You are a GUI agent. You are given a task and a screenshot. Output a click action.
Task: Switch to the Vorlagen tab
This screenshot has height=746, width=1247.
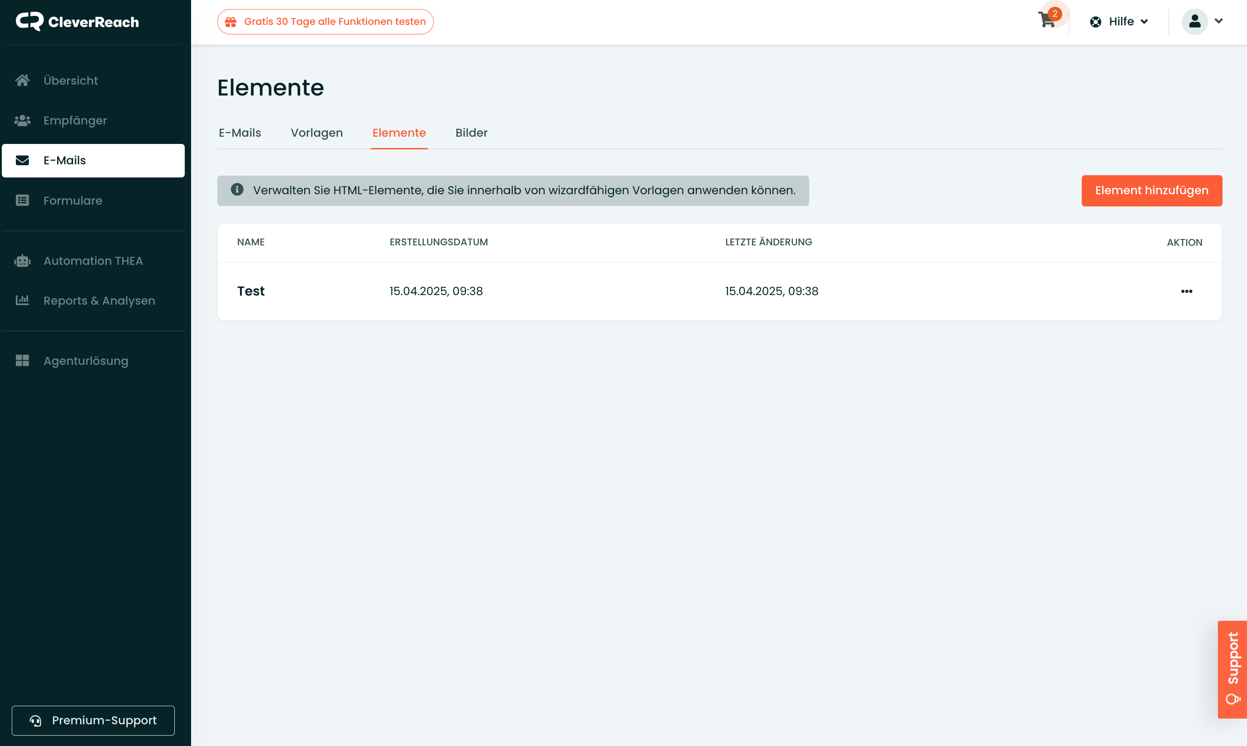point(317,133)
